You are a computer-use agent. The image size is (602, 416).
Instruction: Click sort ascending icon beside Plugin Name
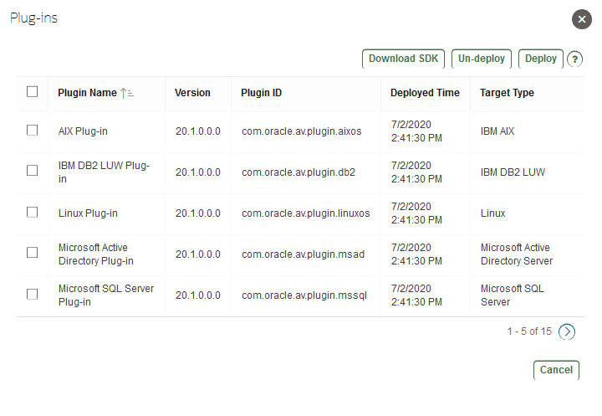point(127,93)
